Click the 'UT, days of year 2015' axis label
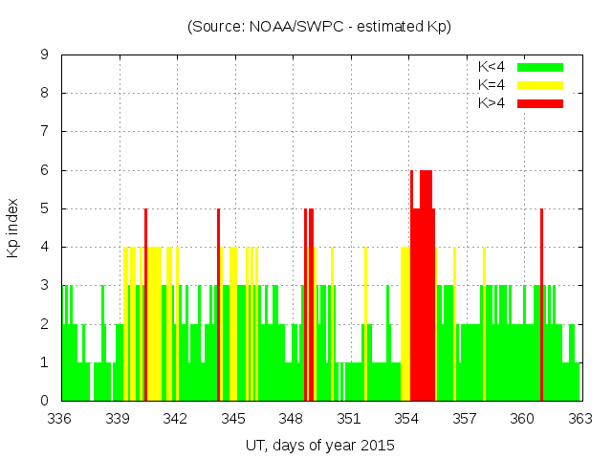This screenshot has width=612, height=459. tap(319, 445)
